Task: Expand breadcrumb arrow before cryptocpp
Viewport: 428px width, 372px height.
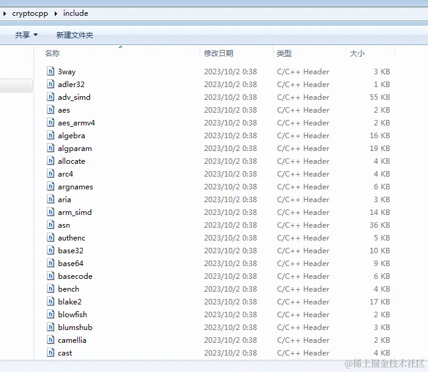Action: (5, 13)
